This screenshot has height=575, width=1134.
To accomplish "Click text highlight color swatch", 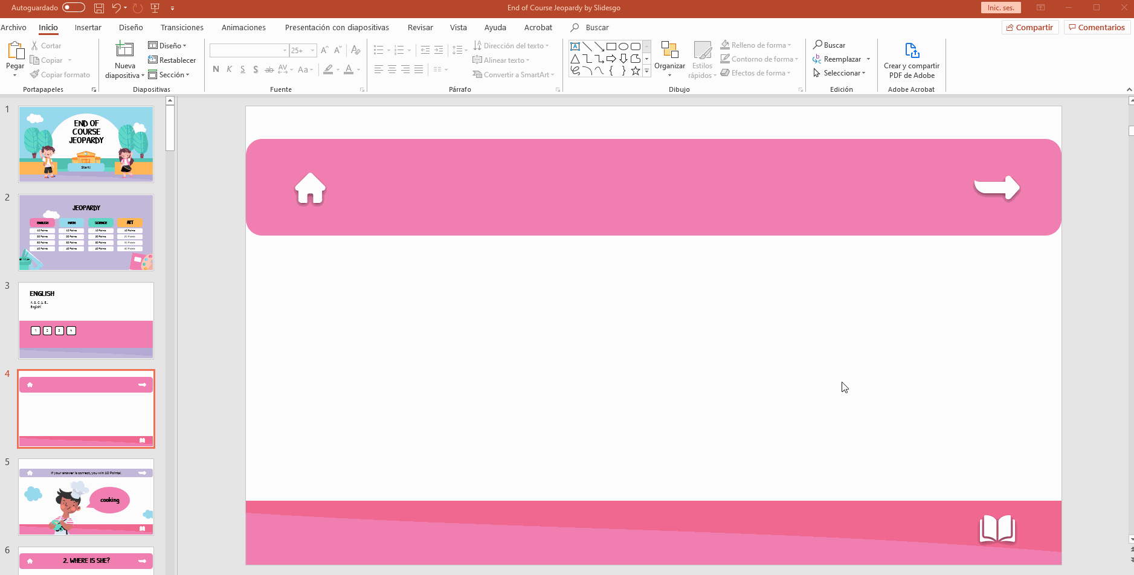I will click(328, 69).
